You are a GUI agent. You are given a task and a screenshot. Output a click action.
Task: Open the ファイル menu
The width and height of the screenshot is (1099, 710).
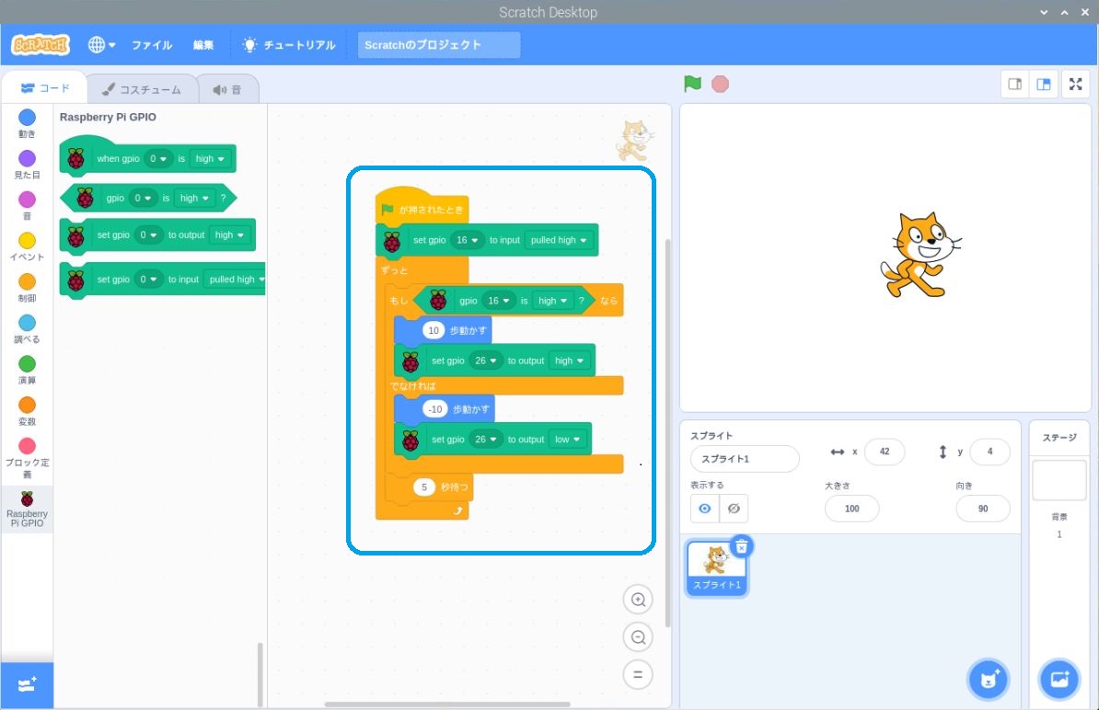point(152,45)
